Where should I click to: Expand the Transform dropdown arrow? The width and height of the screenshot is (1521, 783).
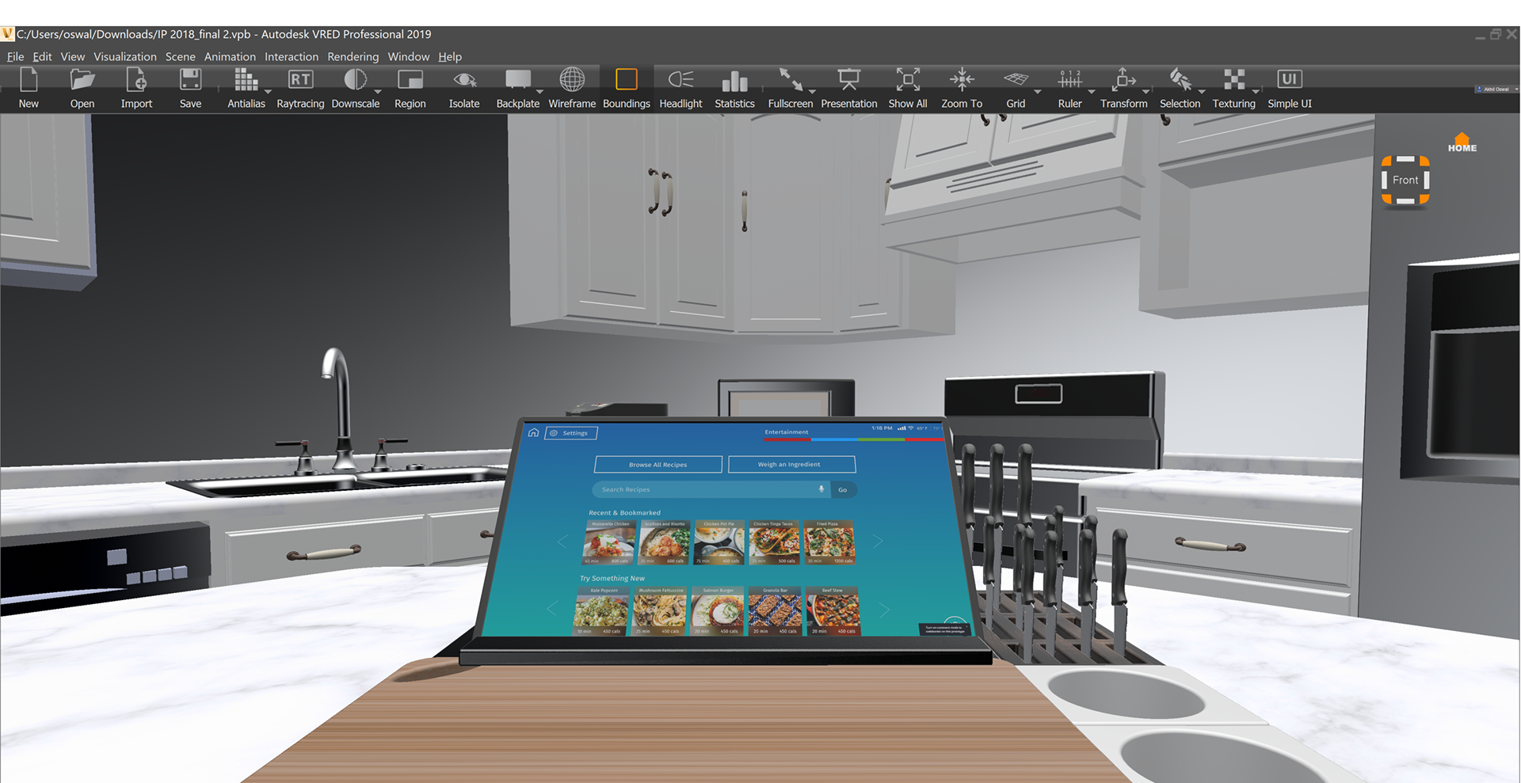click(1146, 92)
